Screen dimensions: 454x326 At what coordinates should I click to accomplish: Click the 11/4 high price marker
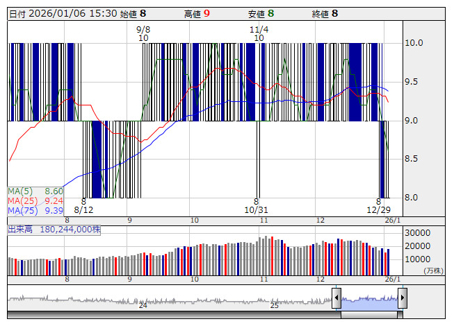[259, 30]
